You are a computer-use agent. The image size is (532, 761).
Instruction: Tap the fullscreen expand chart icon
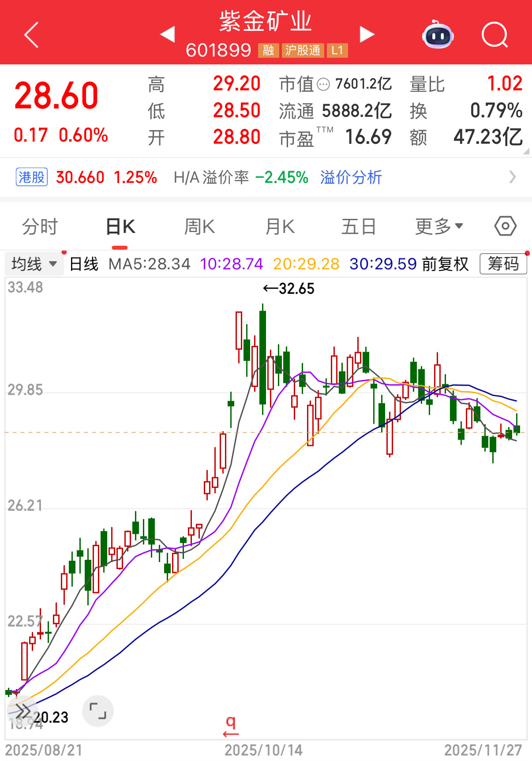point(98,711)
